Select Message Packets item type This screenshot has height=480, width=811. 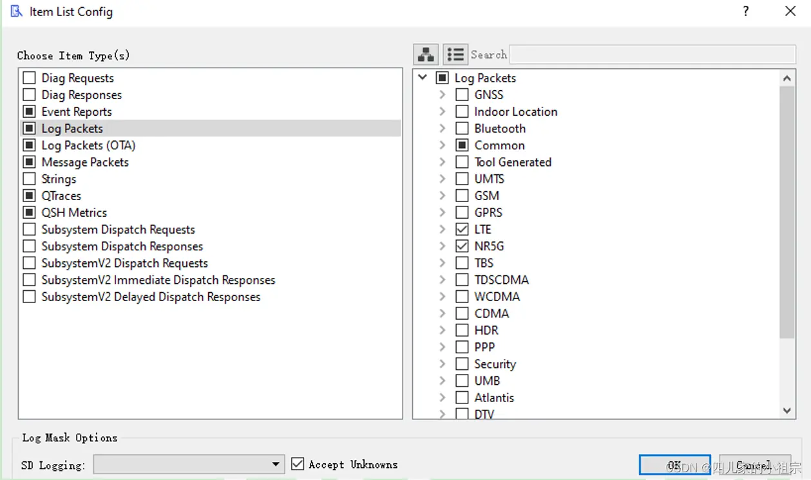point(85,162)
